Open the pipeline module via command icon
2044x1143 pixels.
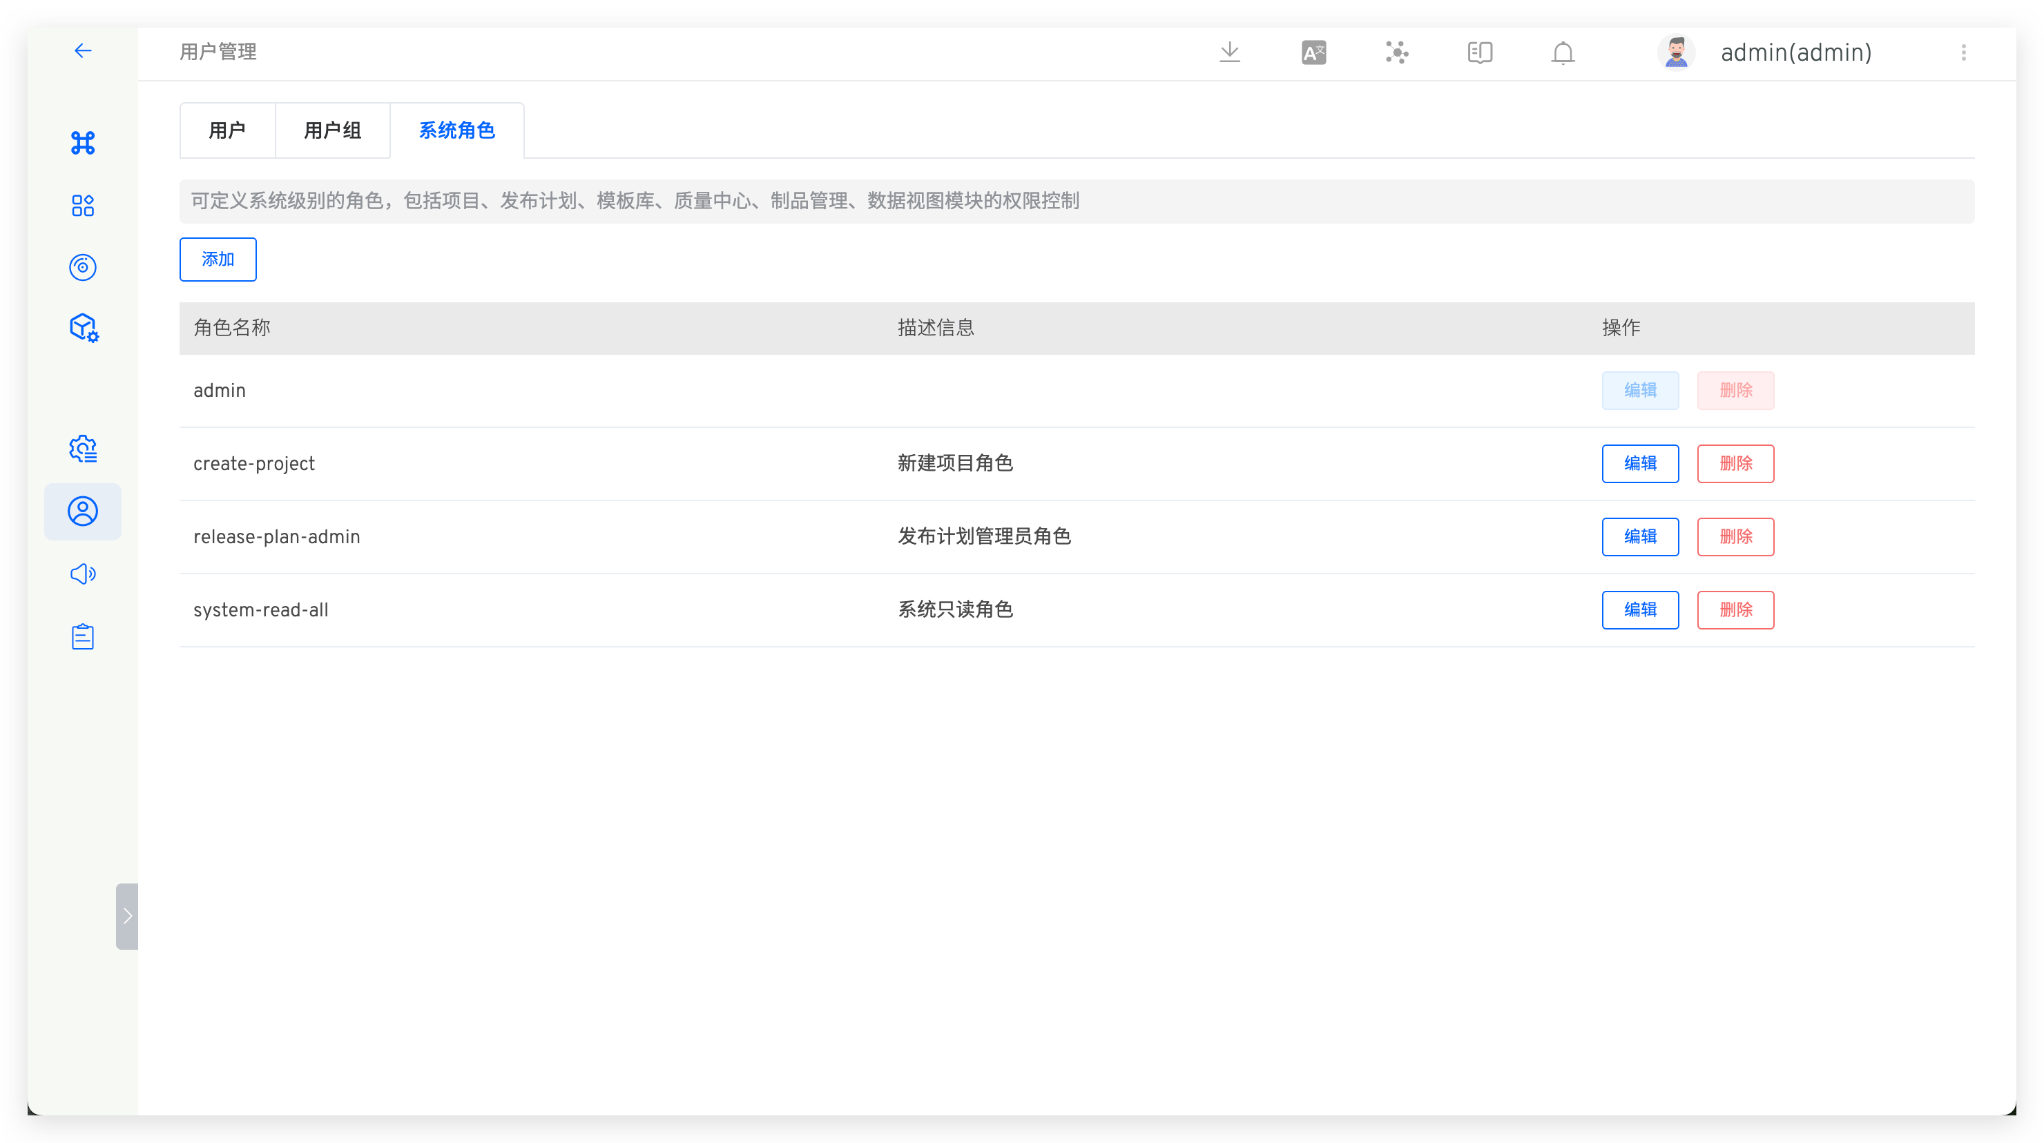(83, 144)
